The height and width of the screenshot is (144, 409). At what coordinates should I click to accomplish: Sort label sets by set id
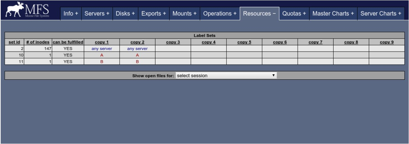(x=14, y=42)
